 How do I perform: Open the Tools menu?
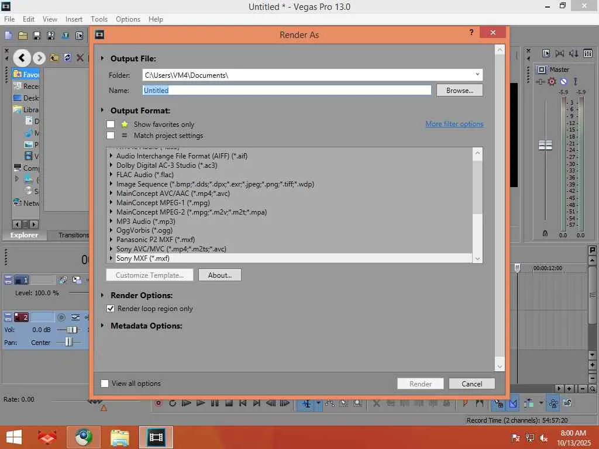pos(99,19)
